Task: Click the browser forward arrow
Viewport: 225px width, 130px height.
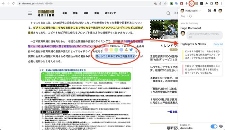Action: point(8,3)
